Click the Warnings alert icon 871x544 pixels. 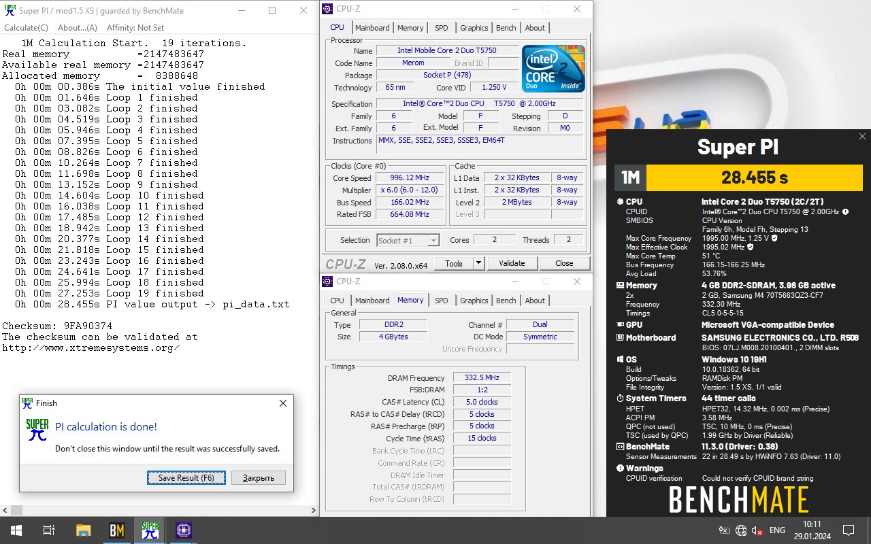[620, 469]
